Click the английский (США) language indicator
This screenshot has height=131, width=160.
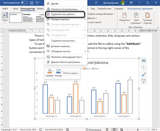tap(54, 130)
